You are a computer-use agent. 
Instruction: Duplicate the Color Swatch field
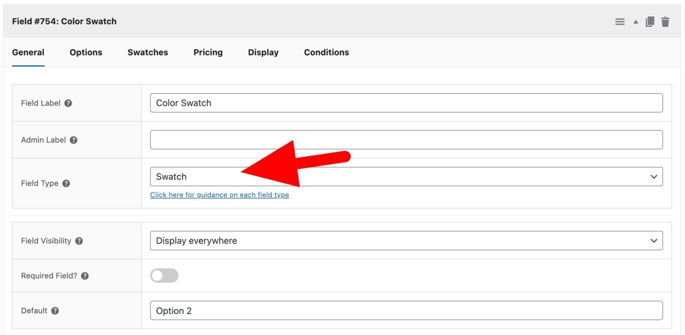point(650,21)
